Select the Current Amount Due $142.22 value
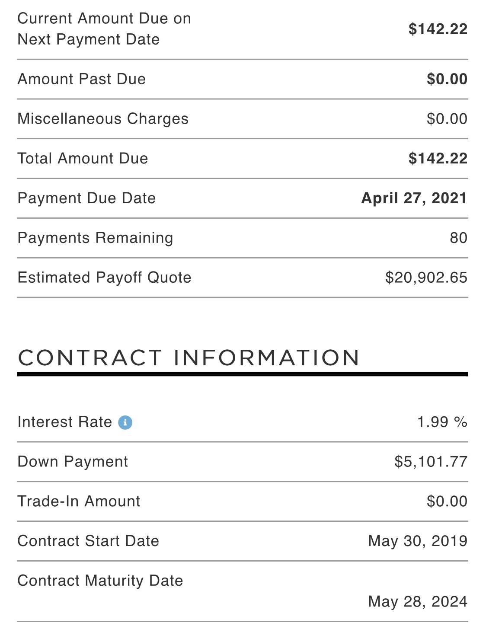486x626 pixels. click(438, 29)
